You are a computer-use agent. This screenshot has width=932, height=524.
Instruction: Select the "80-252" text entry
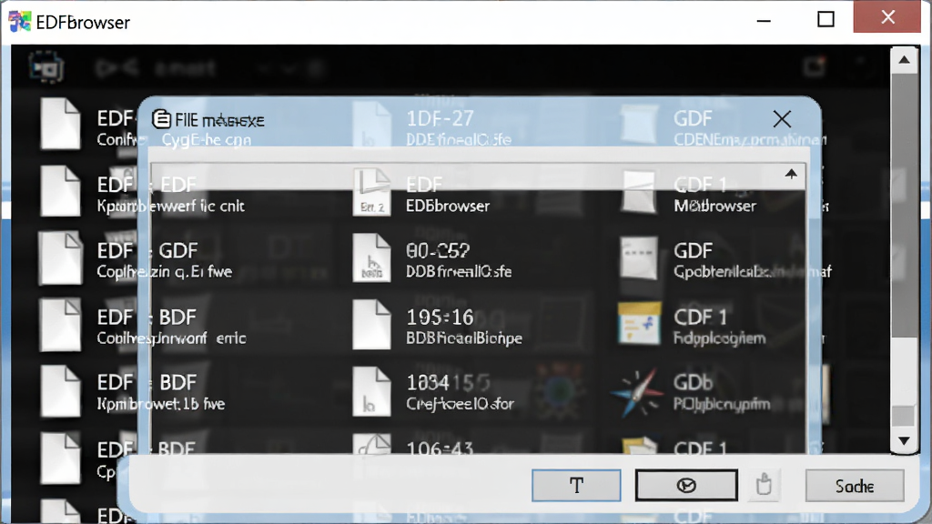click(x=438, y=251)
